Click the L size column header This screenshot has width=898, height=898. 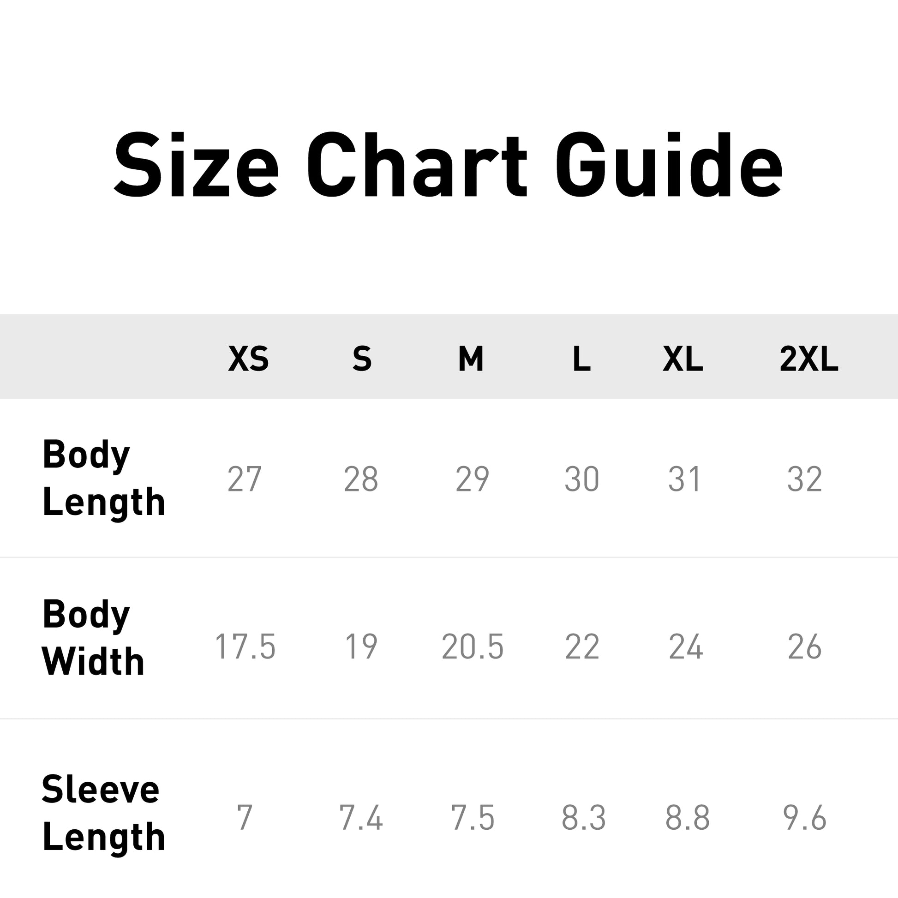coord(581,359)
